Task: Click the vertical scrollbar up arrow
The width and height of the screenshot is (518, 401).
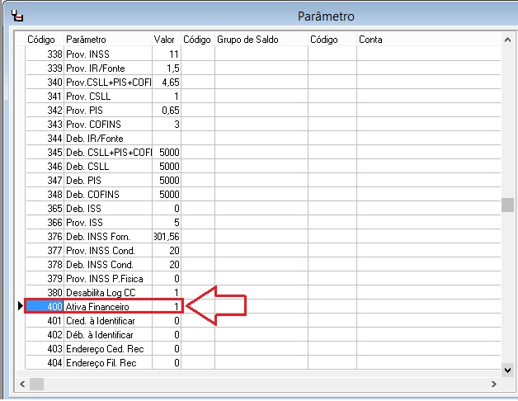Action: pyautogui.click(x=509, y=38)
